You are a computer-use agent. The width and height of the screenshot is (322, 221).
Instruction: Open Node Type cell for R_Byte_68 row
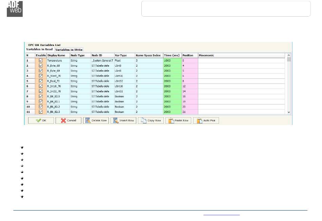tap(80, 66)
